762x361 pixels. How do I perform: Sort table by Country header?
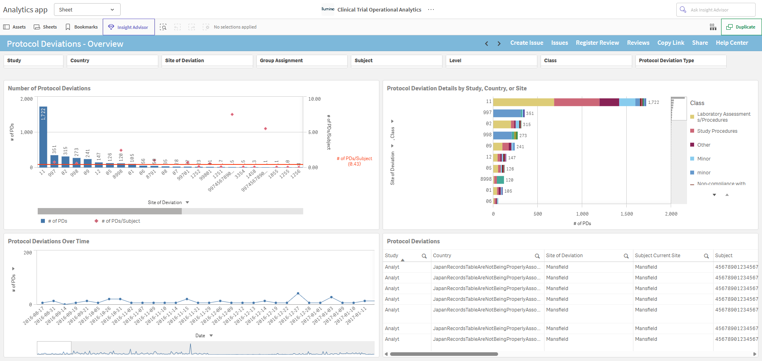click(x=442, y=256)
